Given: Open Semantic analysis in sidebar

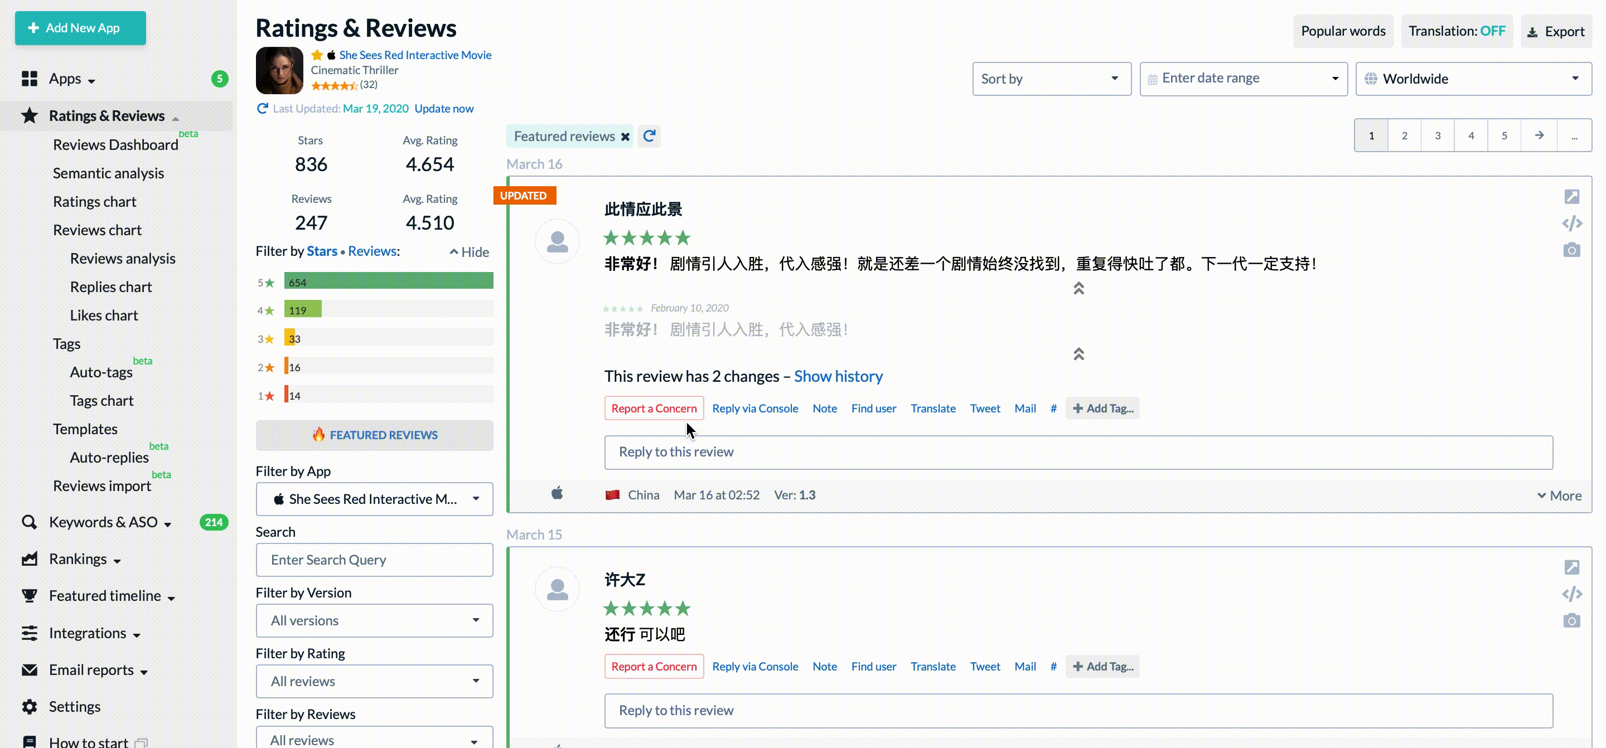Looking at the screenshot, I should (109, 173).
